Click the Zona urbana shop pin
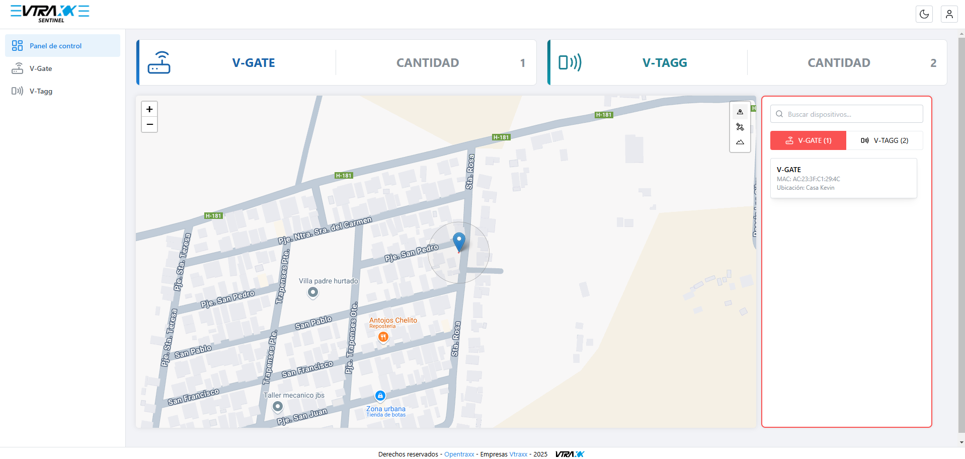 tap(380, 396)
